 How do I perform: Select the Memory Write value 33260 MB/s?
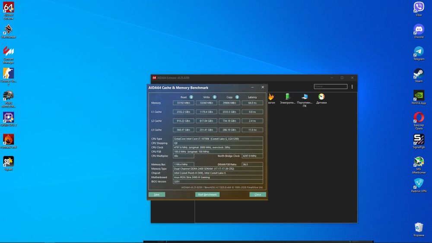(206, 103)
